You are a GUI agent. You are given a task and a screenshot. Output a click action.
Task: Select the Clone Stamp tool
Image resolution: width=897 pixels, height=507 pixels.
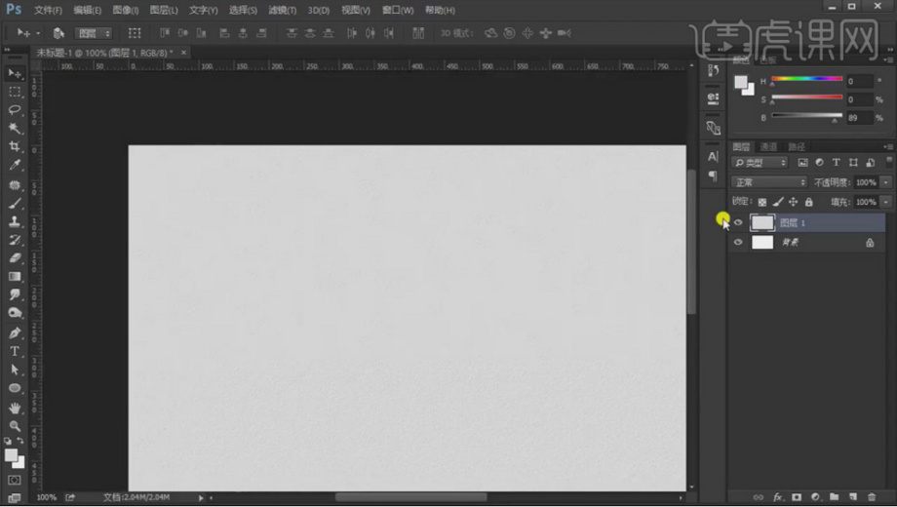click(x=15, y=221)
